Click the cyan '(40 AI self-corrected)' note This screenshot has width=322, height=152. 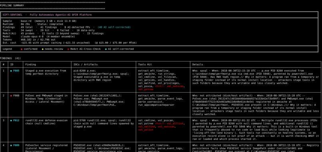point(114,27)
